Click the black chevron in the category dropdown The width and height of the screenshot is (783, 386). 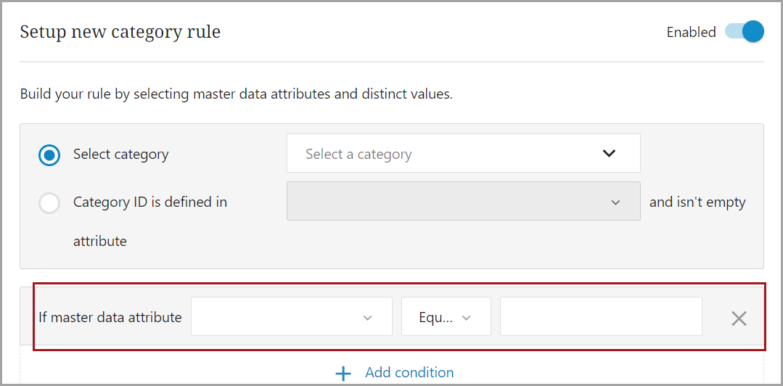click(x=609, y=153)
